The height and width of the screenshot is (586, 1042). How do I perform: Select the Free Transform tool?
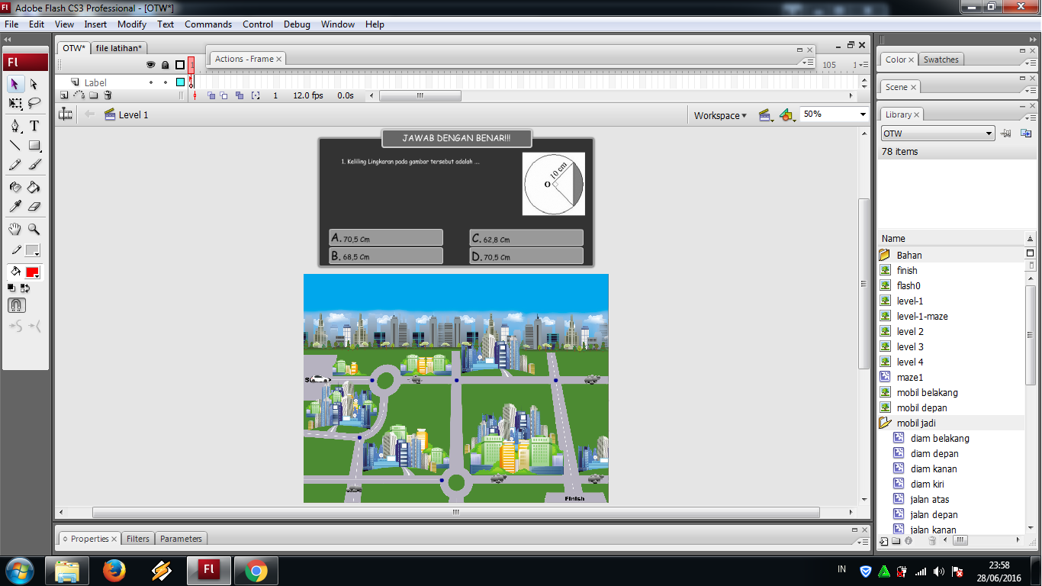[15, 103]
